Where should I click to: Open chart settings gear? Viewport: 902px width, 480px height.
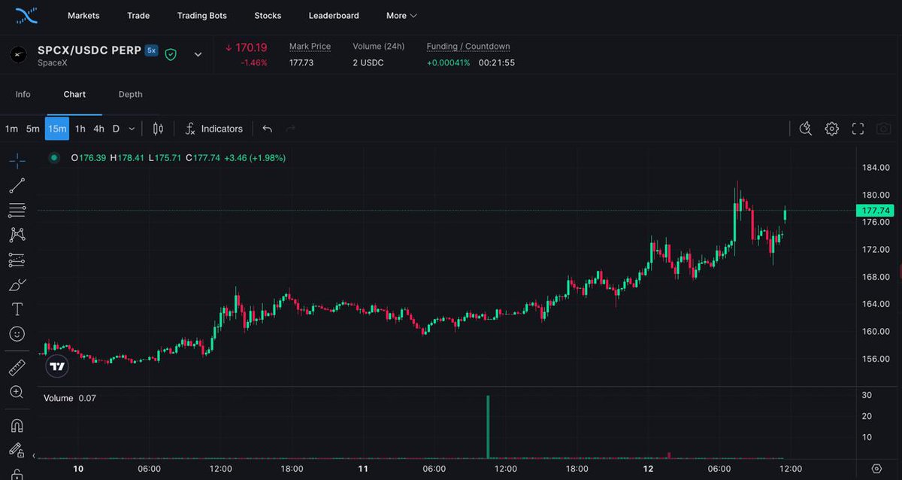click(831, 129)
